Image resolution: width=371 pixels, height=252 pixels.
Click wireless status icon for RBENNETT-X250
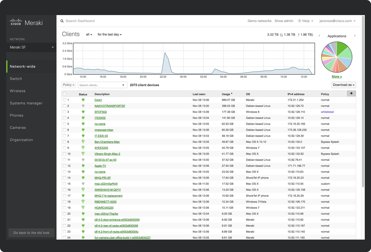click(x=83, y=202)
